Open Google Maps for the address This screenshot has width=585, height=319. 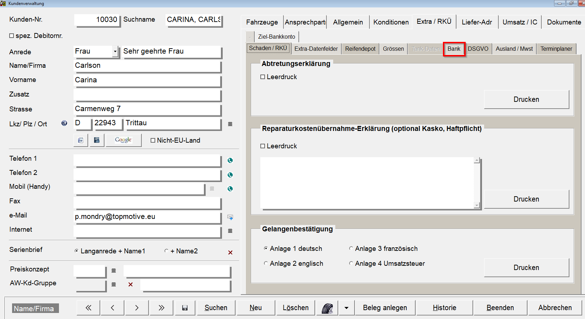tap(123, 140)
